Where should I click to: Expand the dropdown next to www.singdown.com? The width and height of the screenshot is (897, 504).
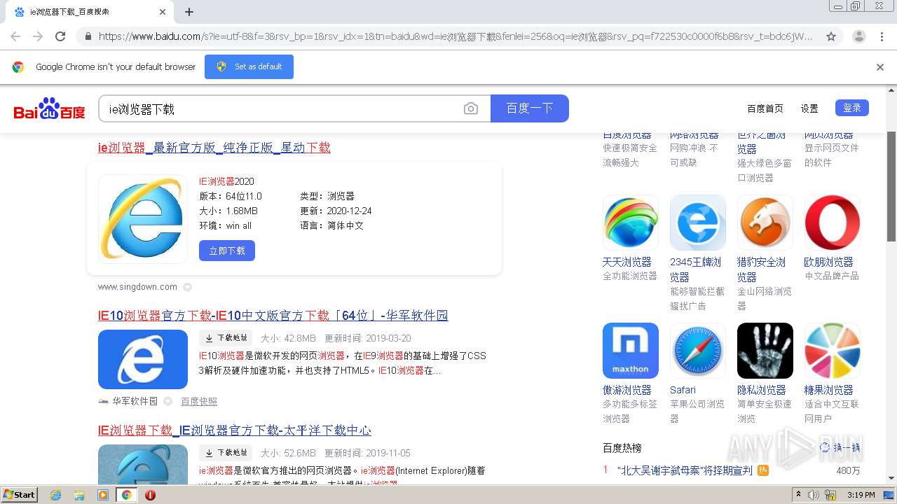click(x=187, y=287)
